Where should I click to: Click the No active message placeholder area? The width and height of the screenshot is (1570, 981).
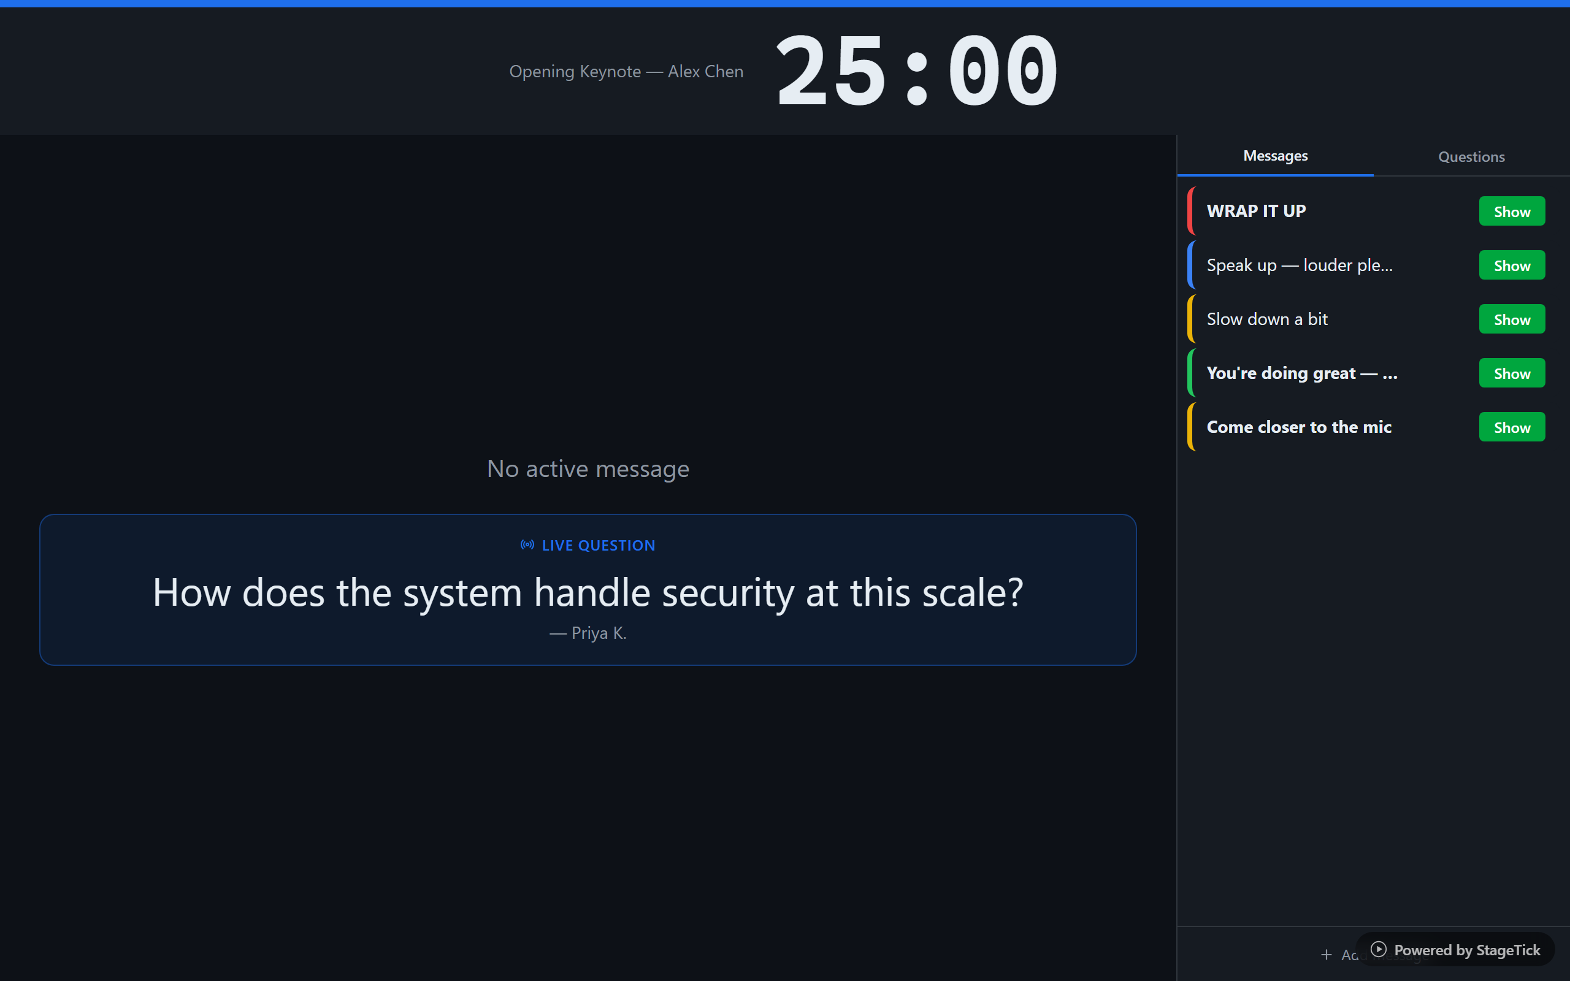(x=588, y=468)
